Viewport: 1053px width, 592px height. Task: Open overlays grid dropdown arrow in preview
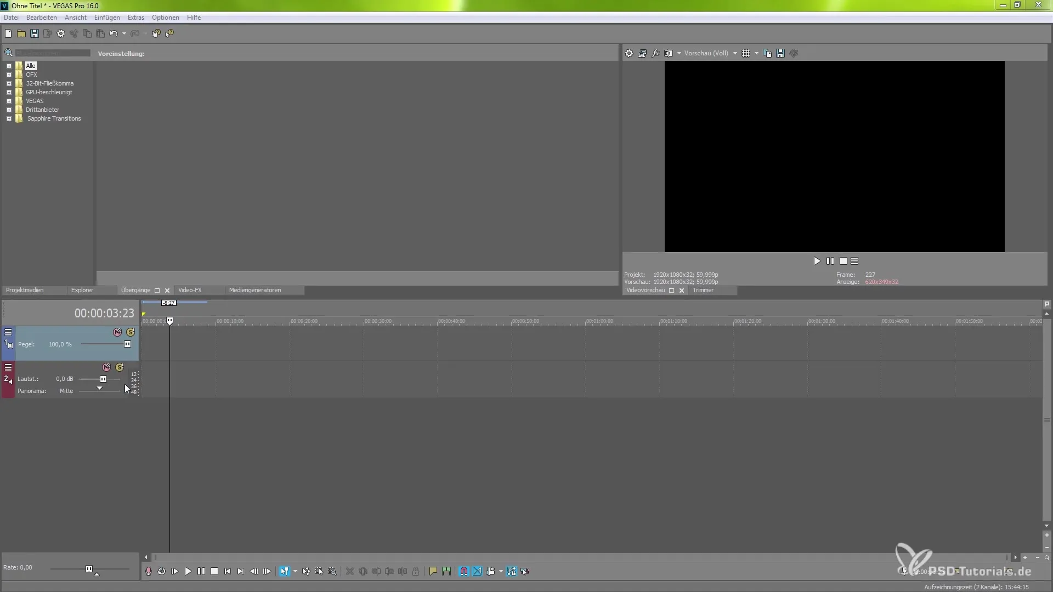click(x=756, y=53)
